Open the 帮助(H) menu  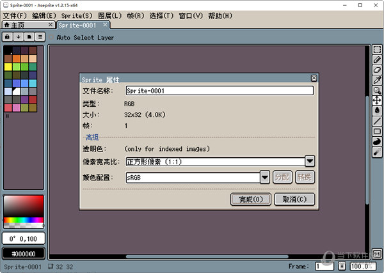tap(220, 15)
